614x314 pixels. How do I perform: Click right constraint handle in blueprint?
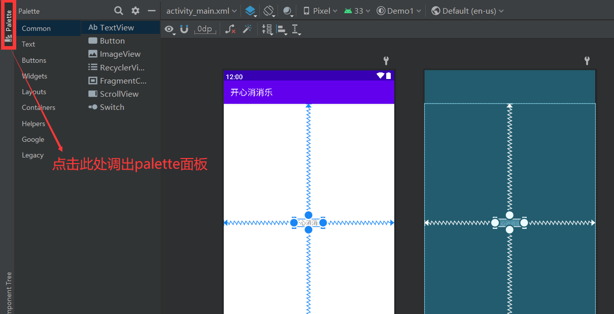tap(524, 223)
